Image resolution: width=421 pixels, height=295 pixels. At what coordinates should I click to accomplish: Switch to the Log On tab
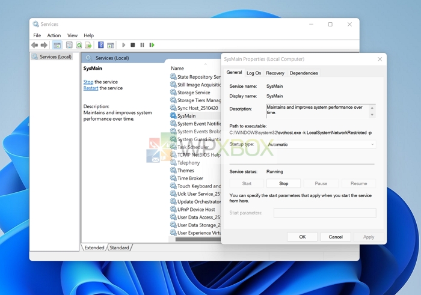pyautogui.click(x=254, y=73)
